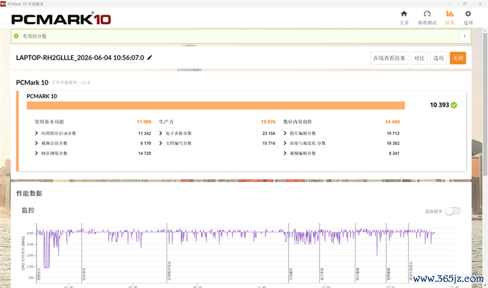Click the question mark help button
Viewport: 488px width, 288px height.
pyautogui.click(x=464, y=37)
